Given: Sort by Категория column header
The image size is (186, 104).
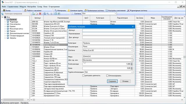Looking at the screenshot, I should pyautogui.click(x=100, y=18).
